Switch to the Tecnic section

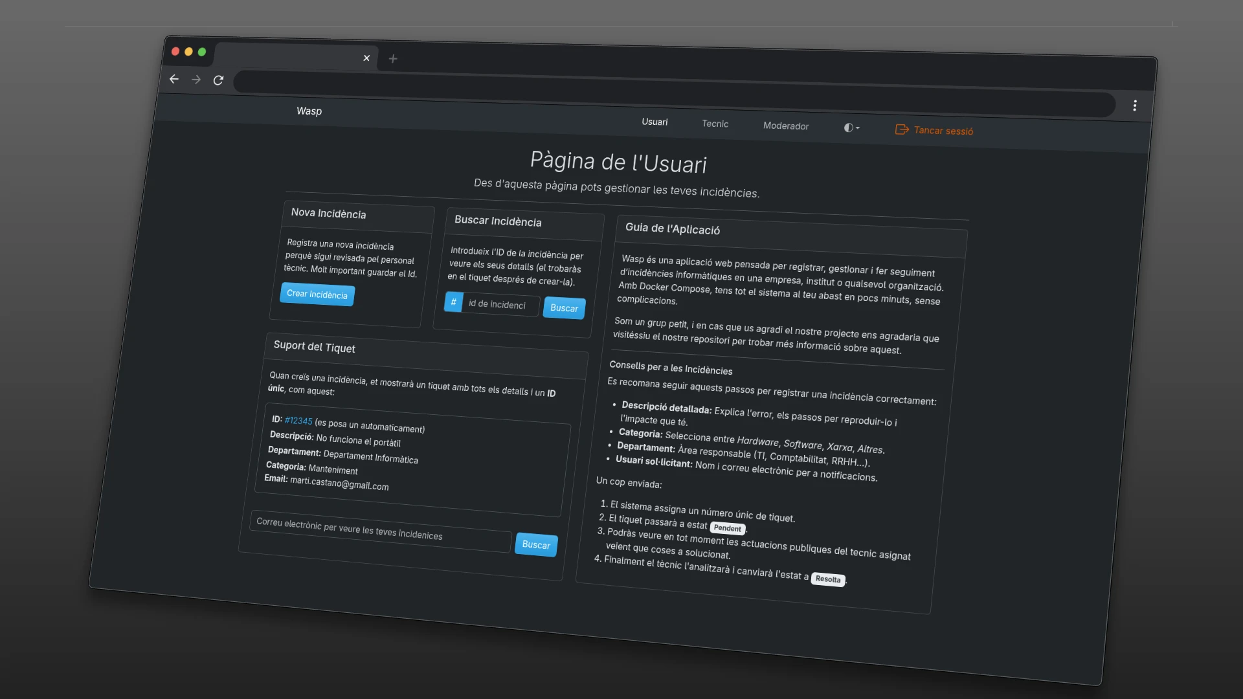(715, 124)
